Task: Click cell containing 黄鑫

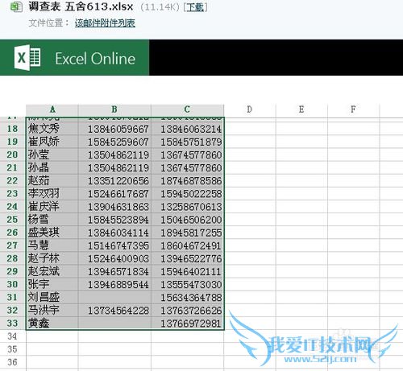Action: [x=52, y=324]
